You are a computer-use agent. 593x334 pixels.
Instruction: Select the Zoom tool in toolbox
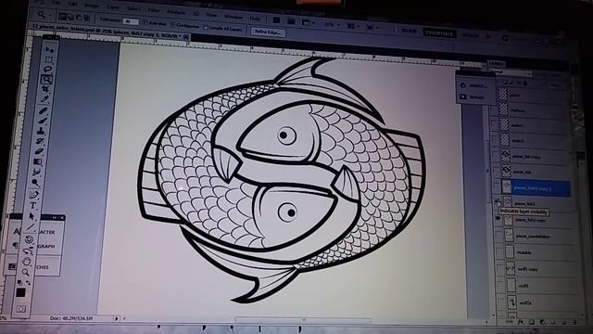(26, 272)
